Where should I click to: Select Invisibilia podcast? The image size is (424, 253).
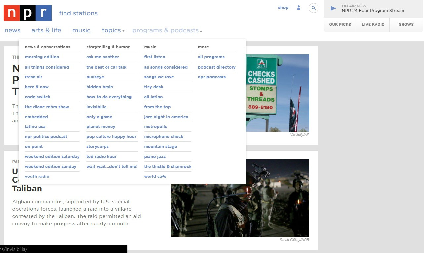click(97, 107)
